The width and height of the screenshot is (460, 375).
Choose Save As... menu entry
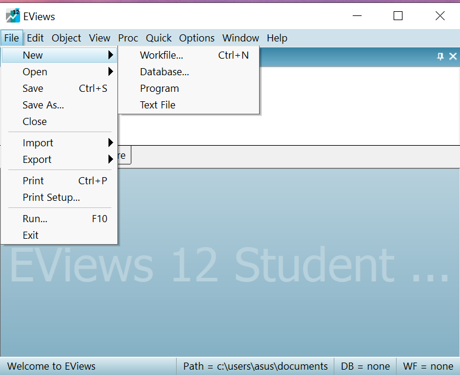tap(43, 105)
